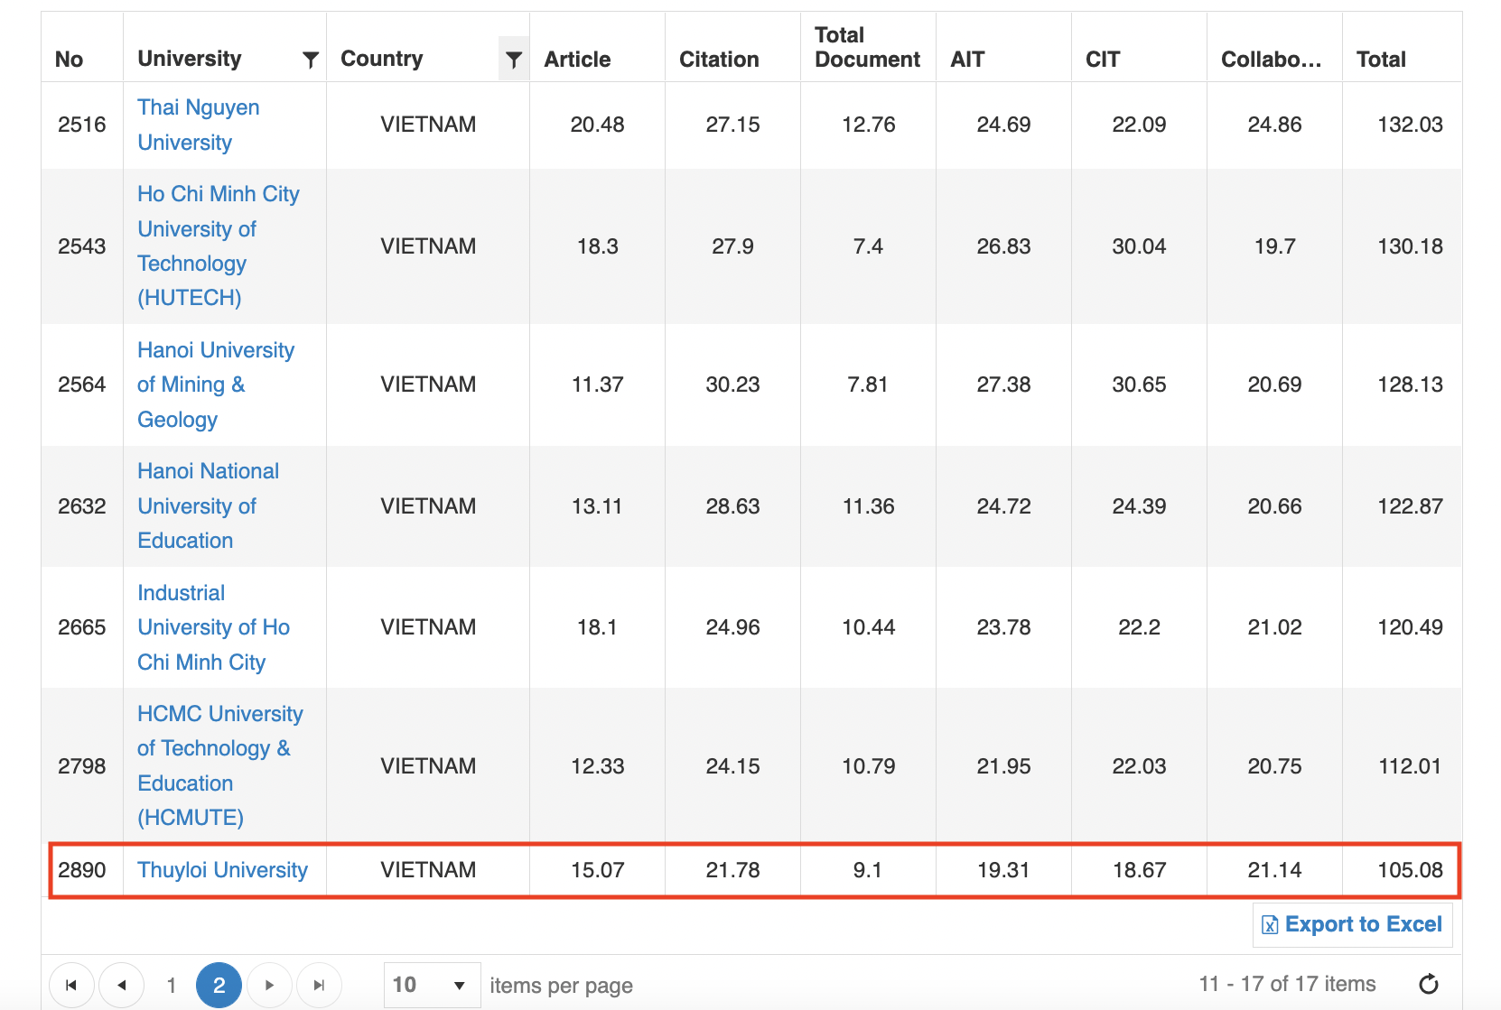Go to the next page arrow
1501x1010 pixels.
269,985
